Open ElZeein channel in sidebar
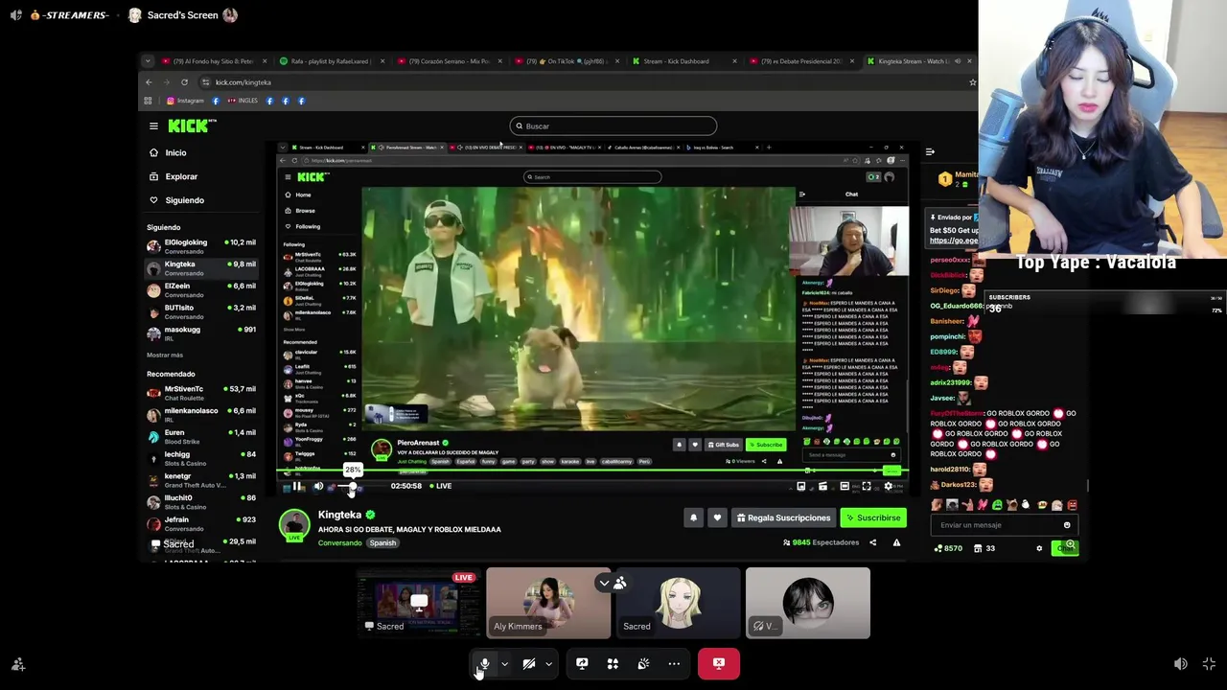Image resolution: width=1227 pixels, height=690 pixels. 201,290
